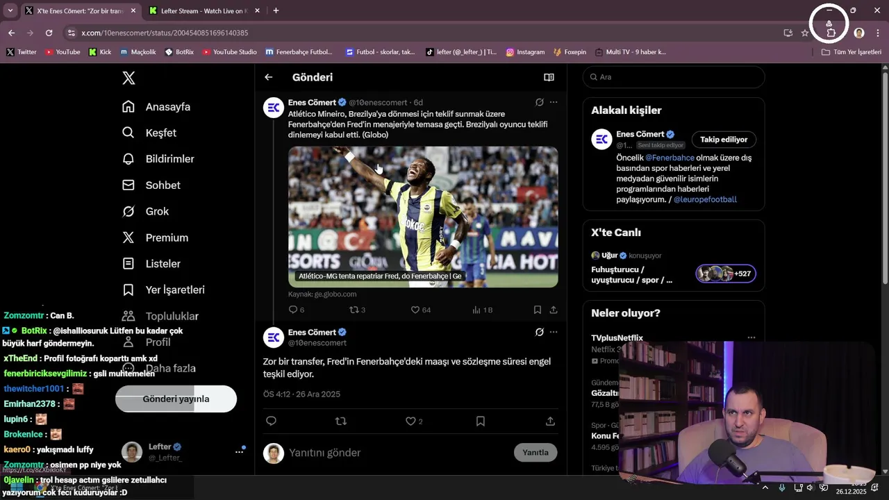Open @europefootball mention link
The image size is (889, 500).
click(705, 199)
